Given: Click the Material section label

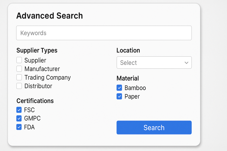Looking at the screenshot, I should click(128, 78).
